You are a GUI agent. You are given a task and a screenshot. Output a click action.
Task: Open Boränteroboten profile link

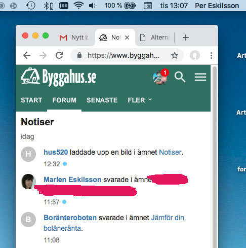[x=70, y=218]
